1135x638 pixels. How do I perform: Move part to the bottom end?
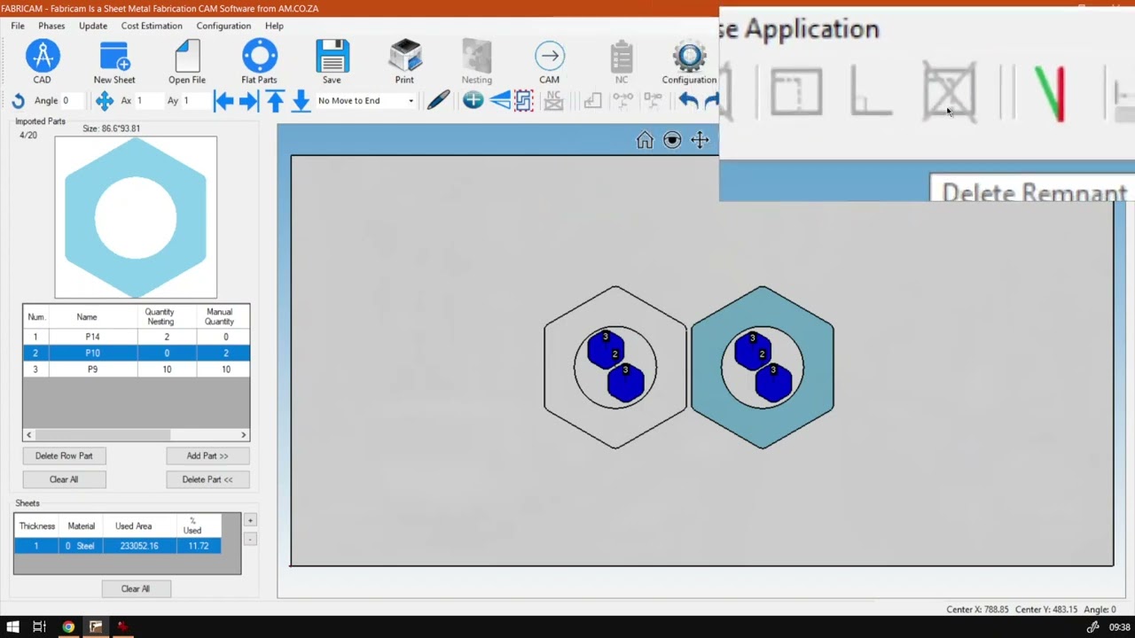[x=301, y=101]
